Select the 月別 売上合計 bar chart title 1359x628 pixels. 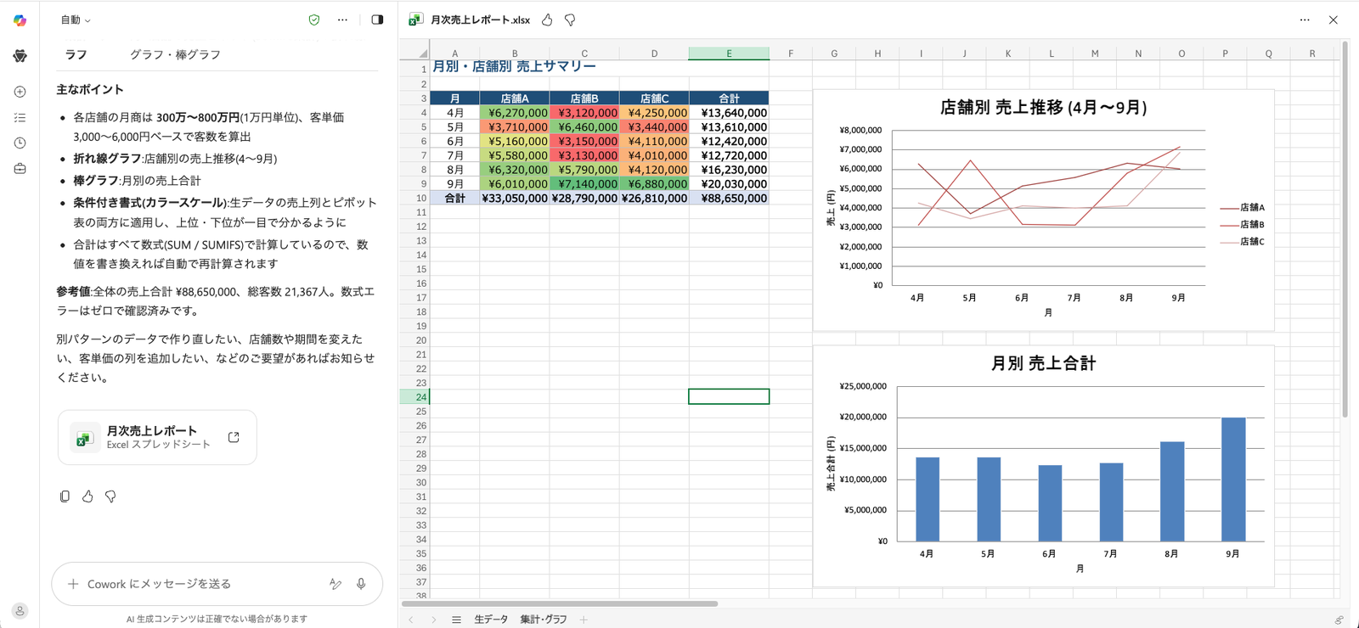[1043, 363]
